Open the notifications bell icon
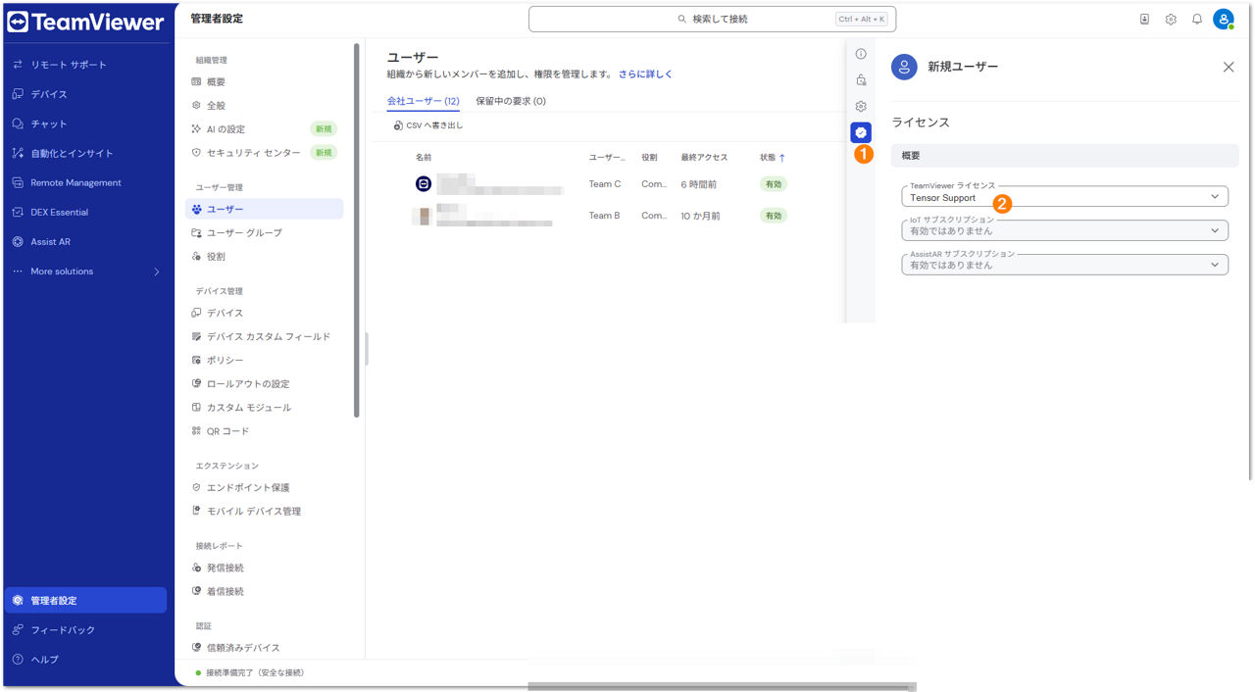The height and width of the screenshot is (692, 1255). pos(1197,19)
